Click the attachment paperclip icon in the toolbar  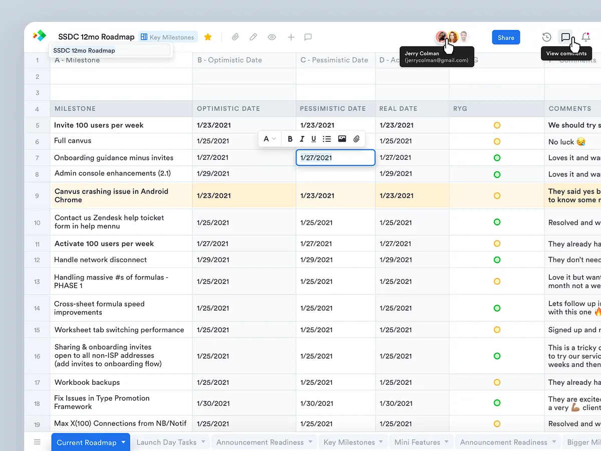point(235,37)
